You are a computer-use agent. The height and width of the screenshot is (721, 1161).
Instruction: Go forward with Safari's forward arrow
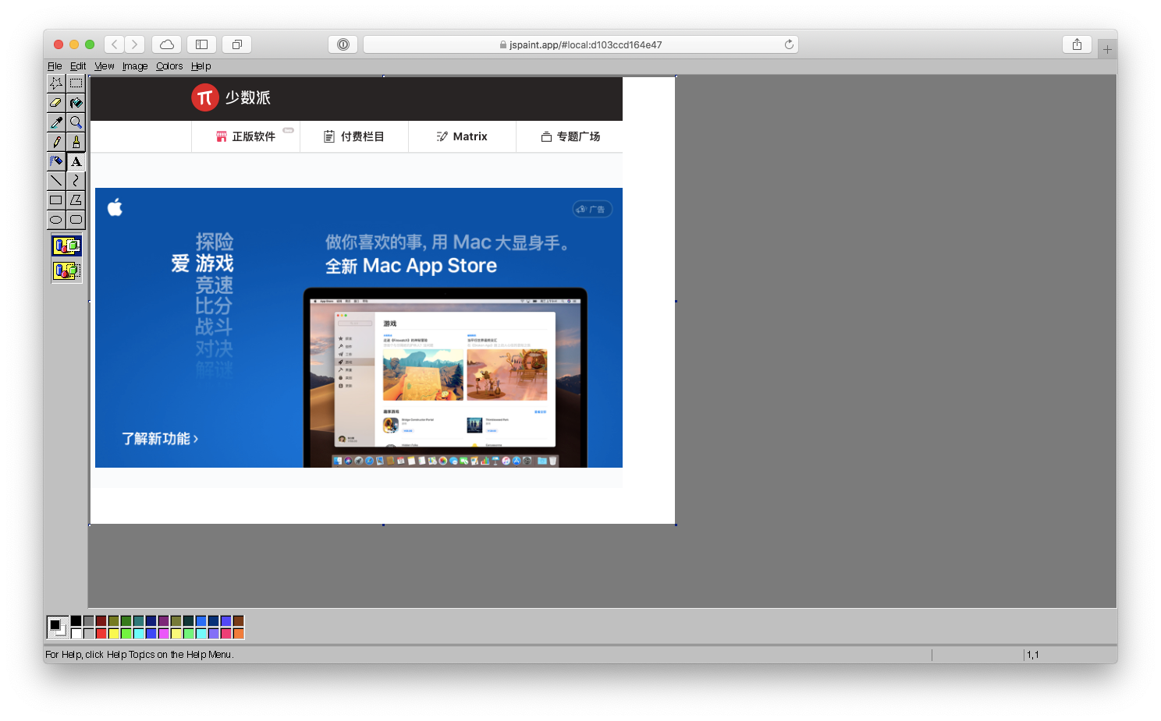(x=135, y=44)
